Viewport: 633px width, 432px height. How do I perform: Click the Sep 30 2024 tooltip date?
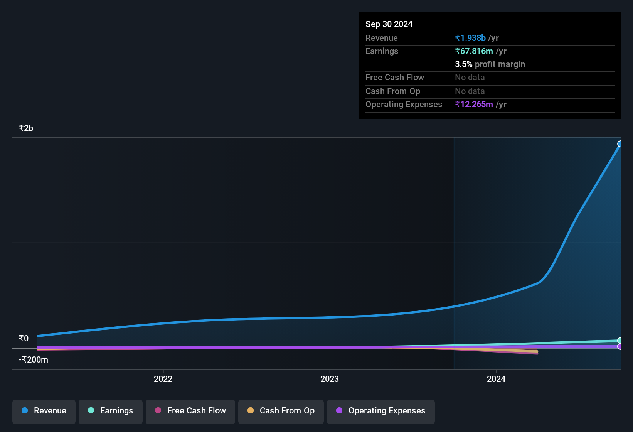click(389, 24)
